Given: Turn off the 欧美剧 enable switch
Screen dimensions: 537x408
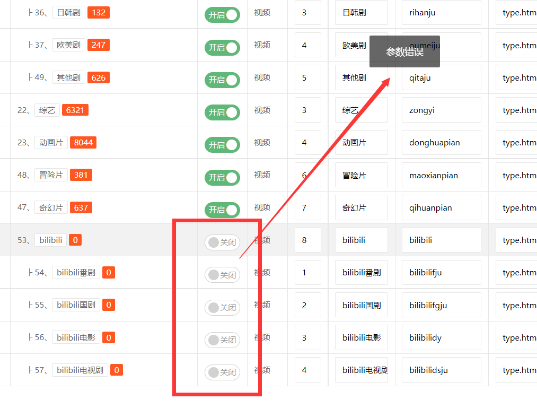Looking at the screenshot, I should click(x=222, y=47).
